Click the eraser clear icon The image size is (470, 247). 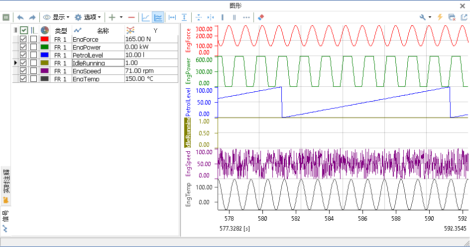coord(261,17)
